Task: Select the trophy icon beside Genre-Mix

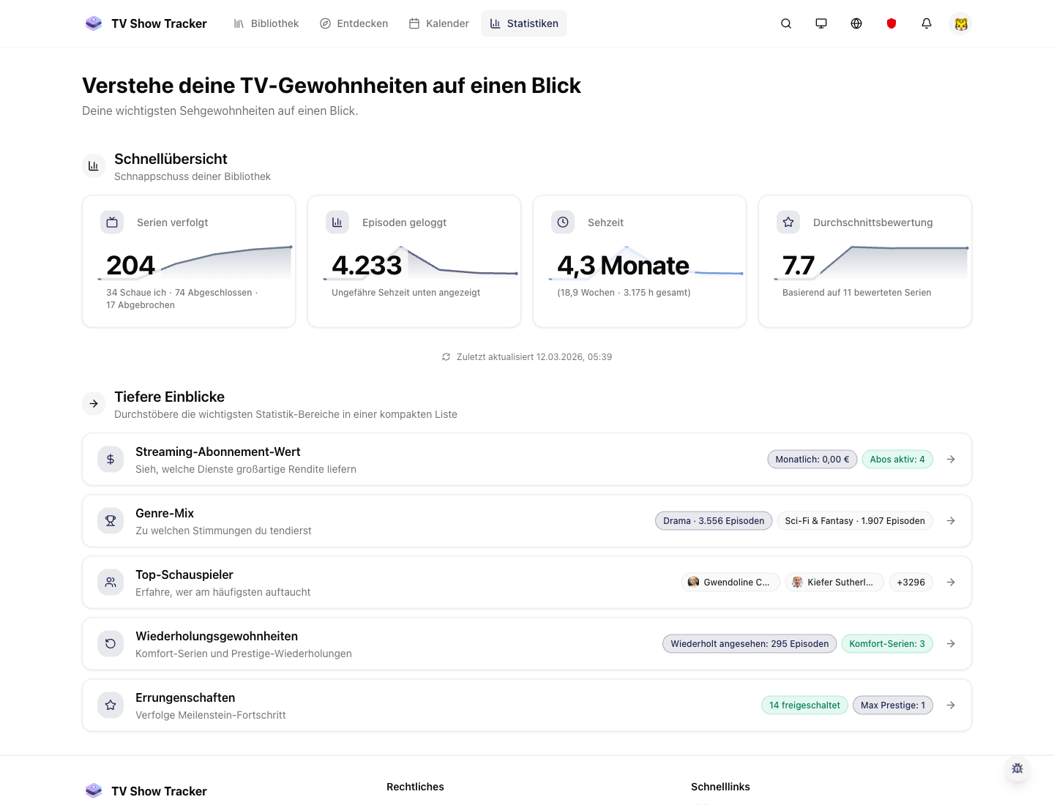Action: coord(111,520)
